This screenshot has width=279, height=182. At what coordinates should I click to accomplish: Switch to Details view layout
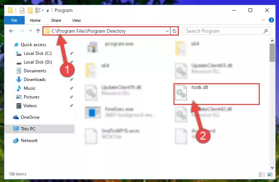click(x=262, y=174)
